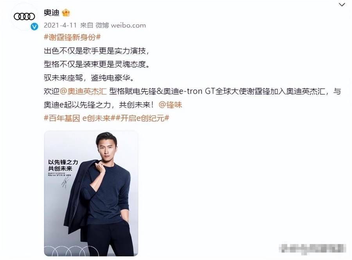352x260 pixels.
Task: Click the 2021-4-11 post timestamp
Action: click(x=60, y=25)
